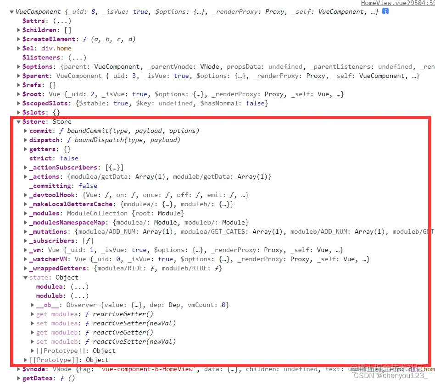The width and height of the screenshot is (435, 384).
Task: Expand the _actionSubscribers array
Action: [26, 167]
